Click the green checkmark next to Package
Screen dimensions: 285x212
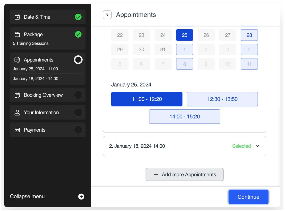(78, 34)
